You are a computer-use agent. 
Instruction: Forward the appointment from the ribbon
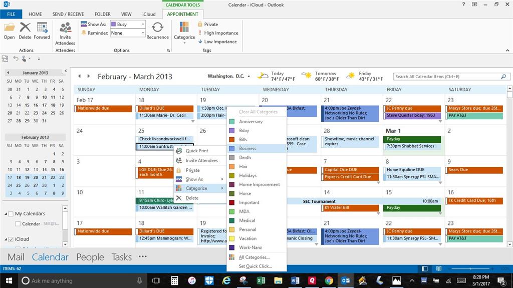42,31
